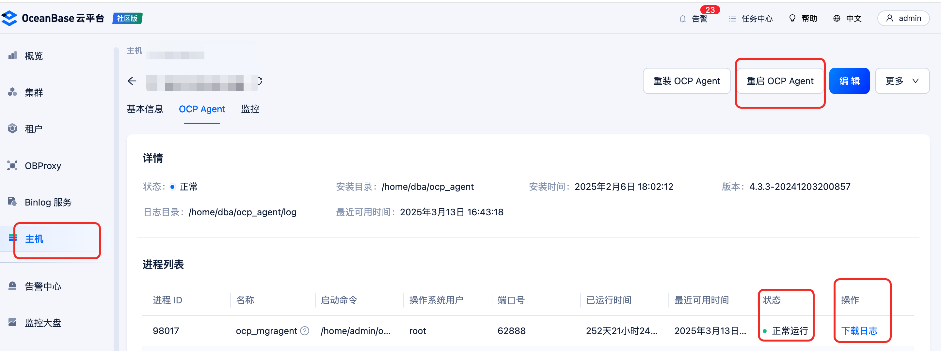Switch to the 基本信息 tab

[145, 109]
